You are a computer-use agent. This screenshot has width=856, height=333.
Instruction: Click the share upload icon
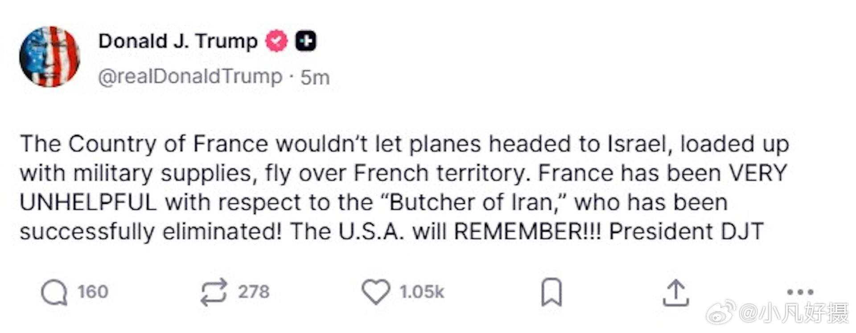(x=676, y=292)
